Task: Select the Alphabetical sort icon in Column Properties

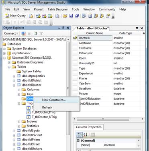Action: click(86, 135)
